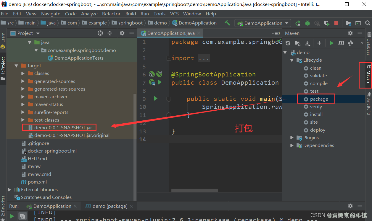Open the DemoApplication run configuration dropdown
Image resolution: width=372 pixels, height=221 pixels.
pyautogui.click(x=263, y=23)
